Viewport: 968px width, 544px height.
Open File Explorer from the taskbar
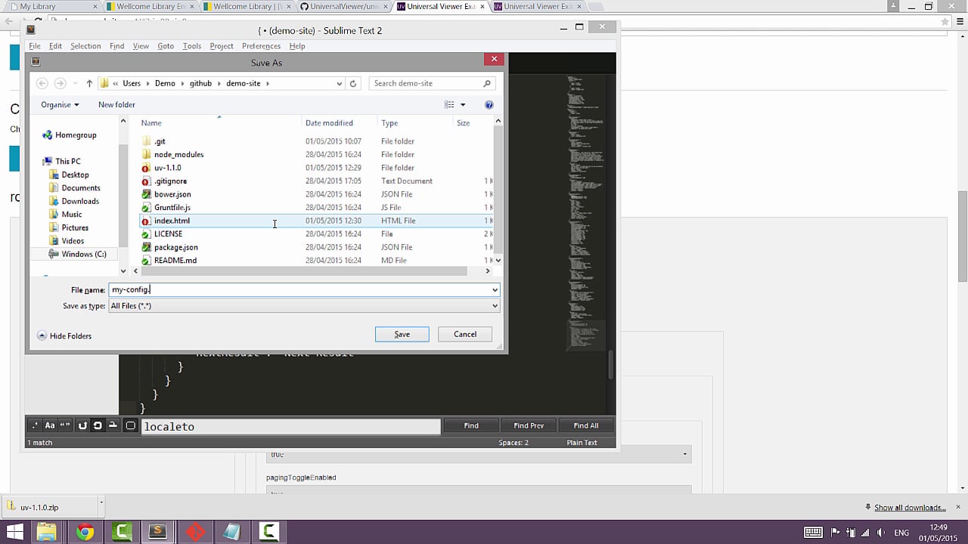[47, 532]
